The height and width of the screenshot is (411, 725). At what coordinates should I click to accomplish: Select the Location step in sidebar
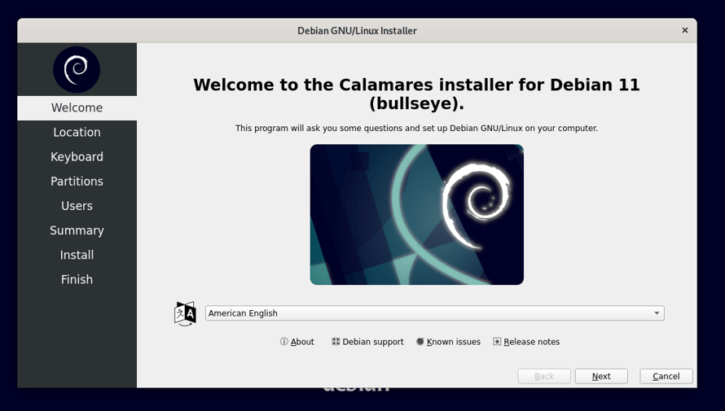coord(77,133)
